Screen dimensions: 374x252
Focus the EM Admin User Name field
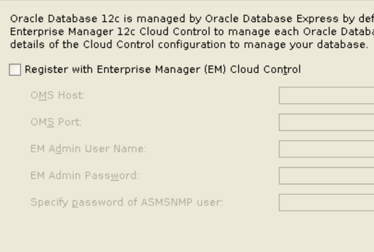tap(327, 149)
